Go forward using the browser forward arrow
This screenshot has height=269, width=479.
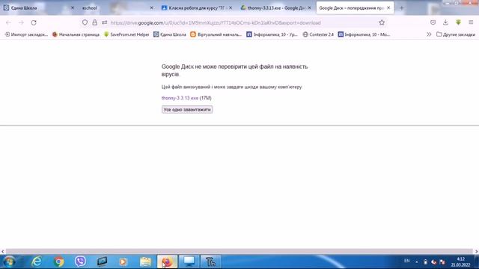pyautogui.click(x=21, y=22)
